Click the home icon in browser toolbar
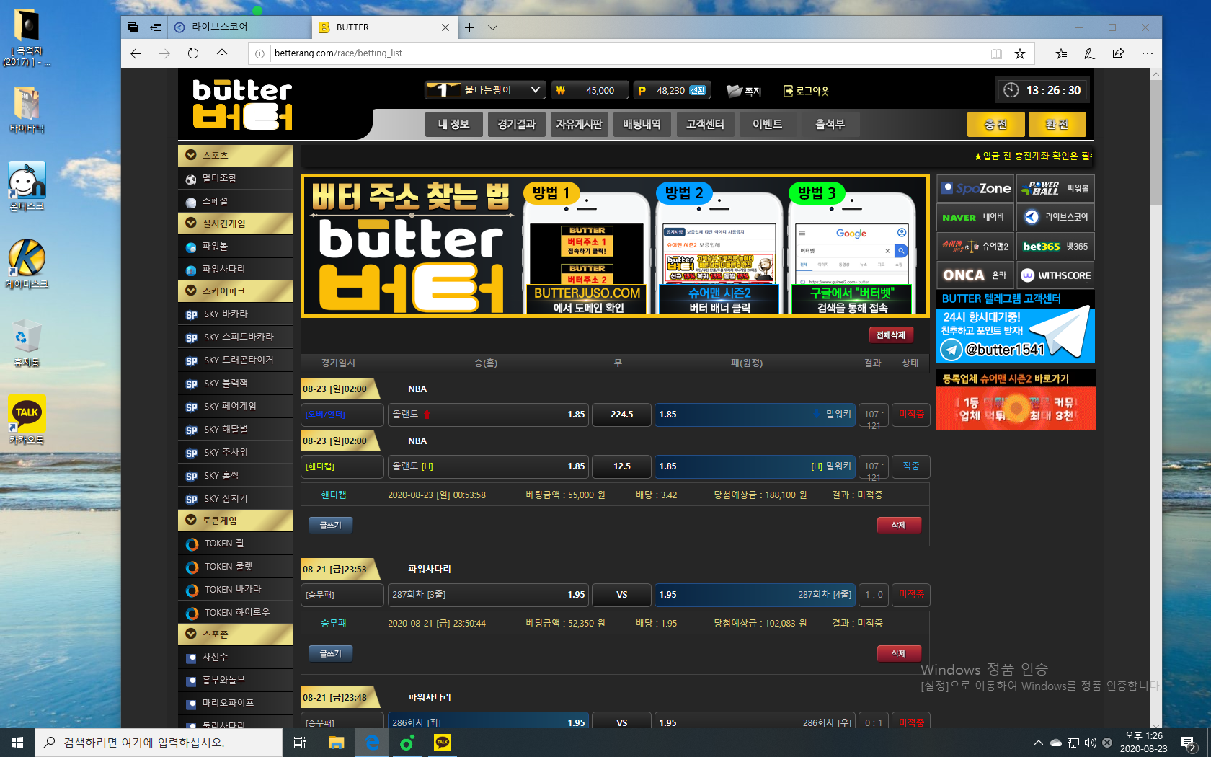This screenshot has width=1211, height=757. coord(222,53)
